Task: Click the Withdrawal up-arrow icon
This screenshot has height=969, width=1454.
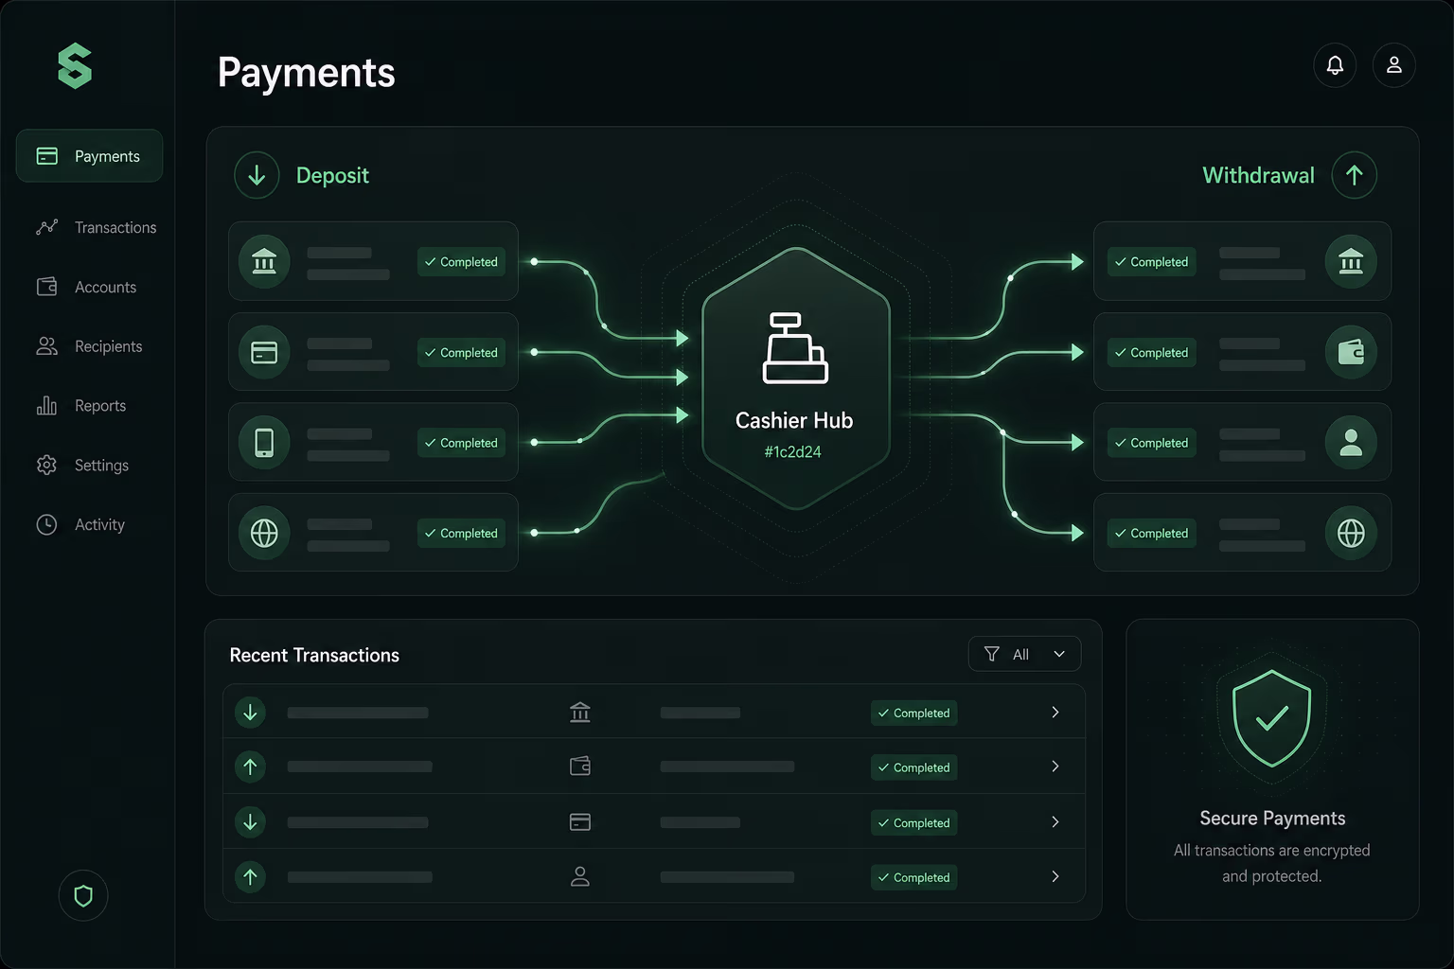Action: (1355, 175)
